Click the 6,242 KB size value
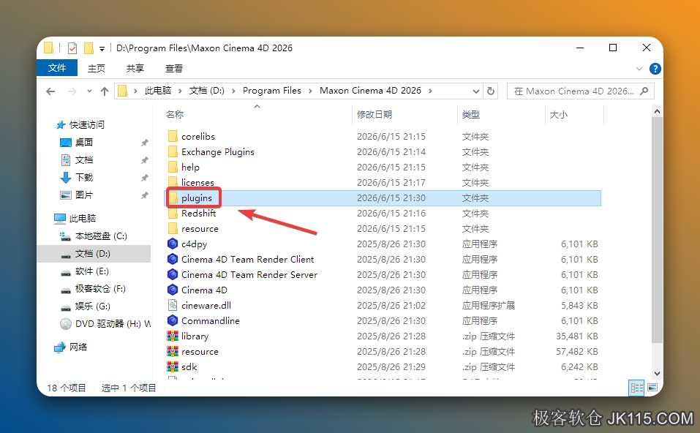 point(579,366)
